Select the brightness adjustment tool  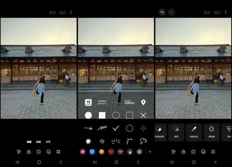pyautogui.click(x=39, y=151)
